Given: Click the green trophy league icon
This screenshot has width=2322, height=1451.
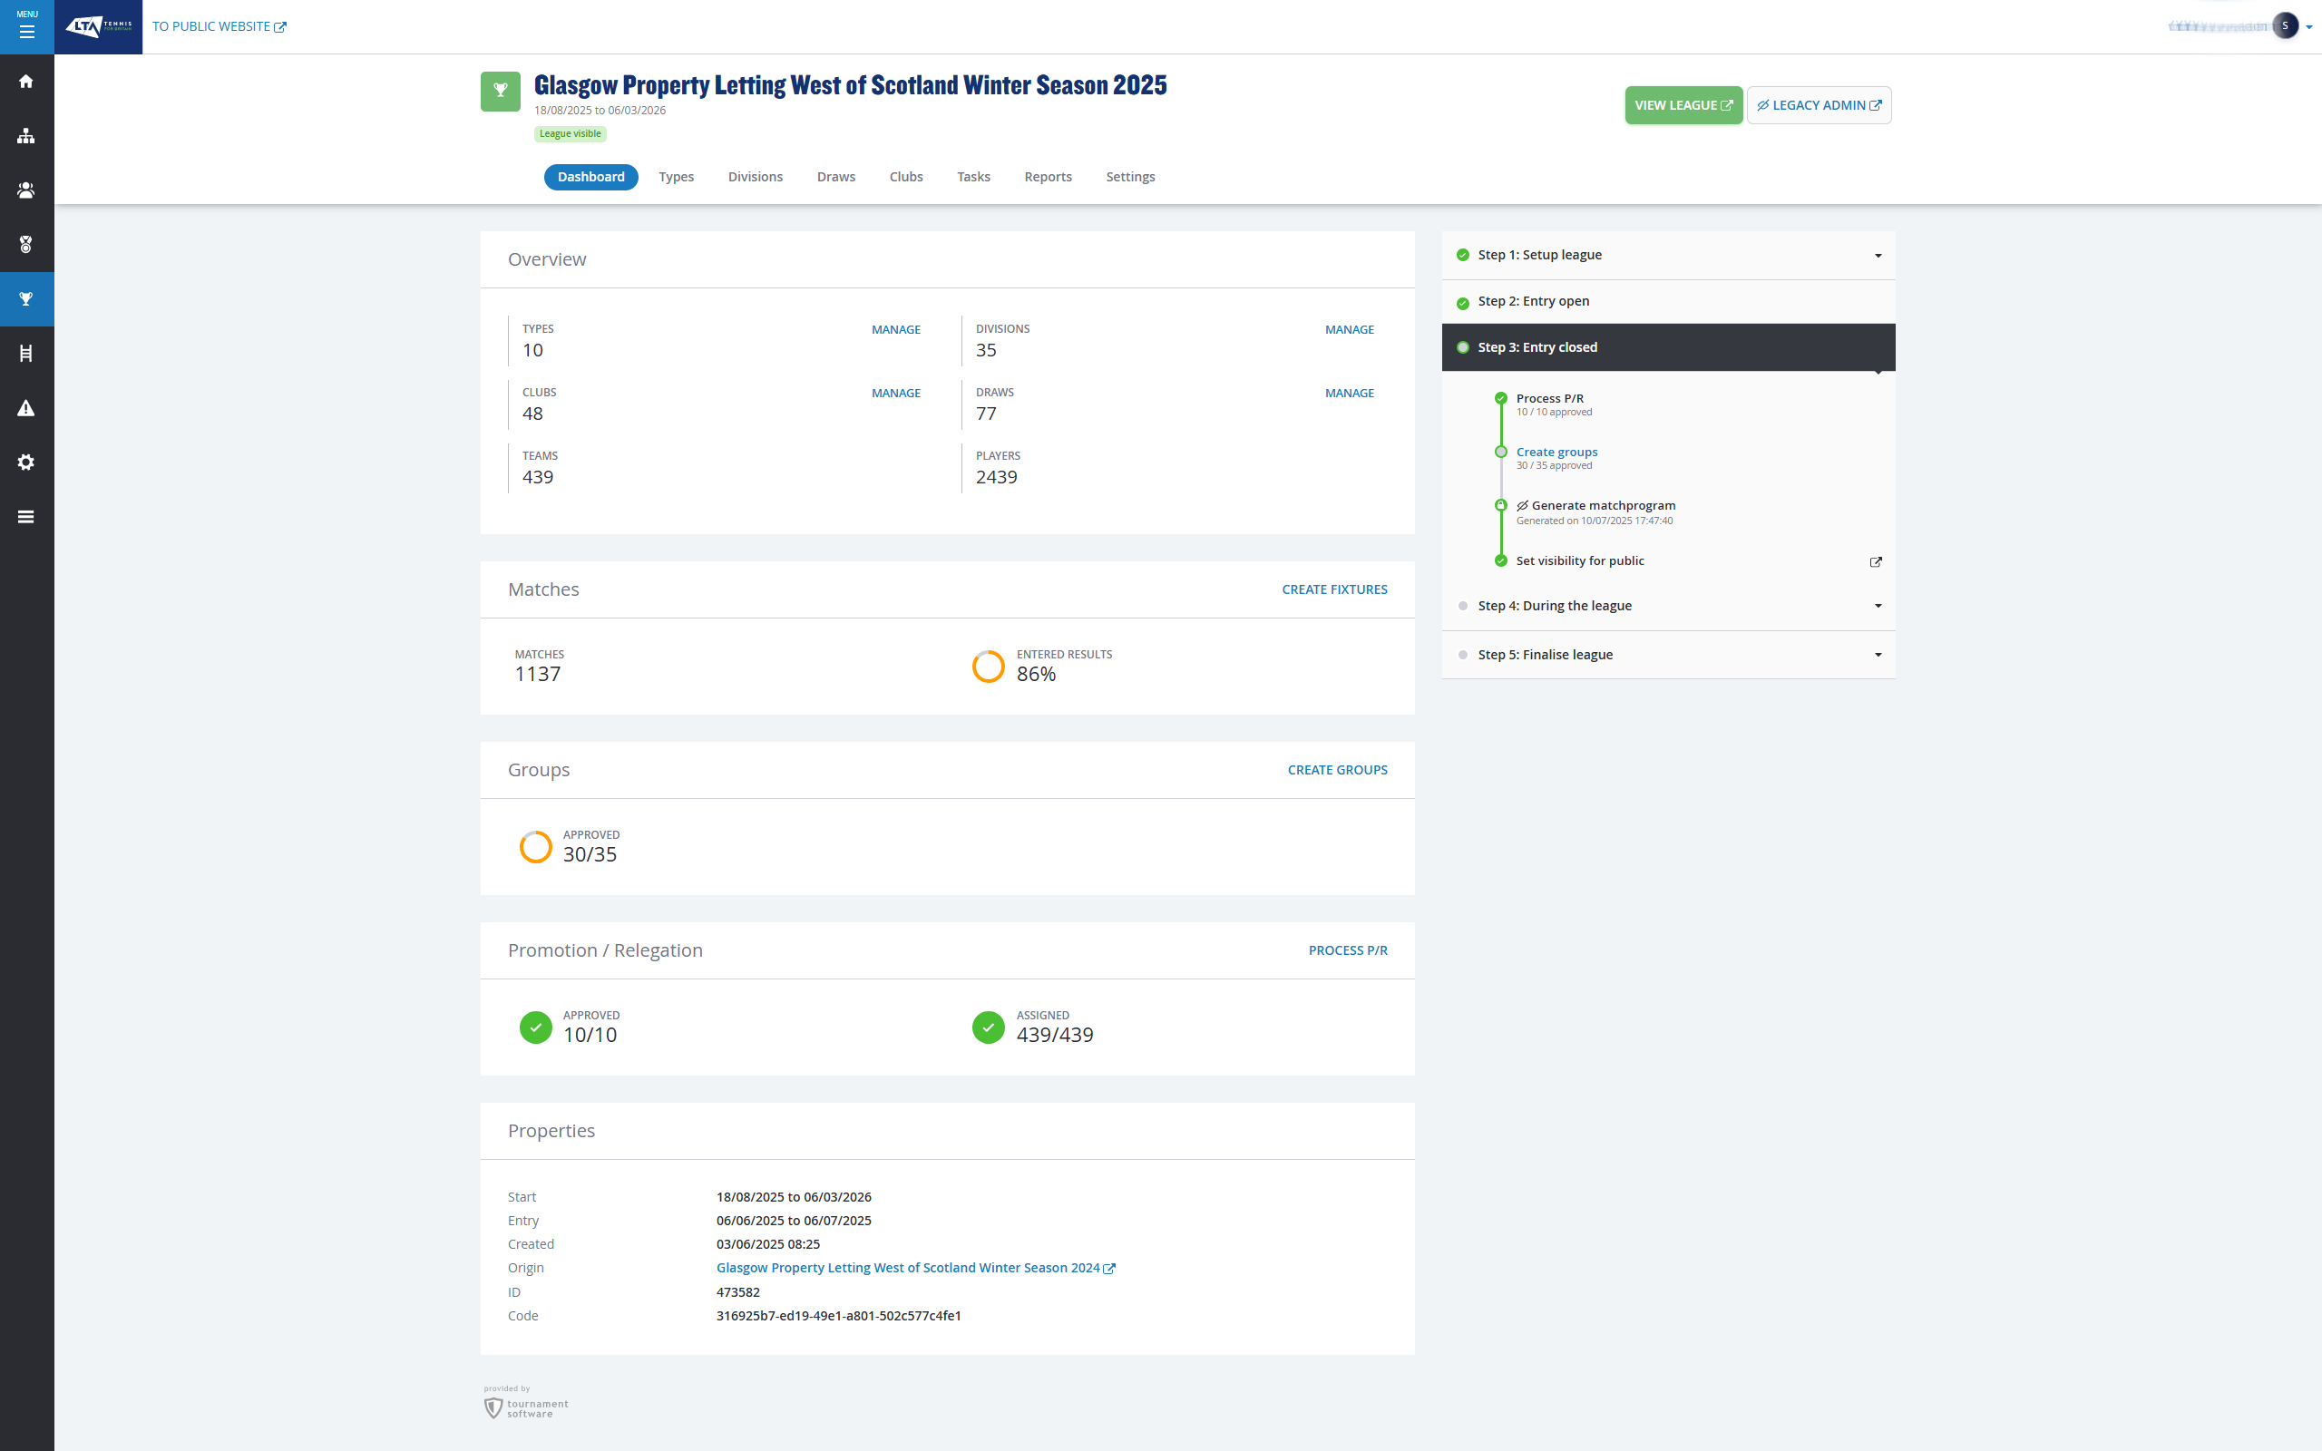Looking at the screenshot, I should tap(500, 92).
